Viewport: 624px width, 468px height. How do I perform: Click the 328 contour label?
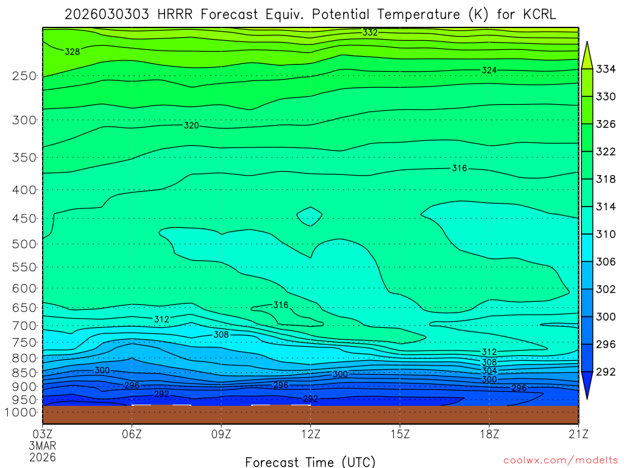tap(73, 52)
